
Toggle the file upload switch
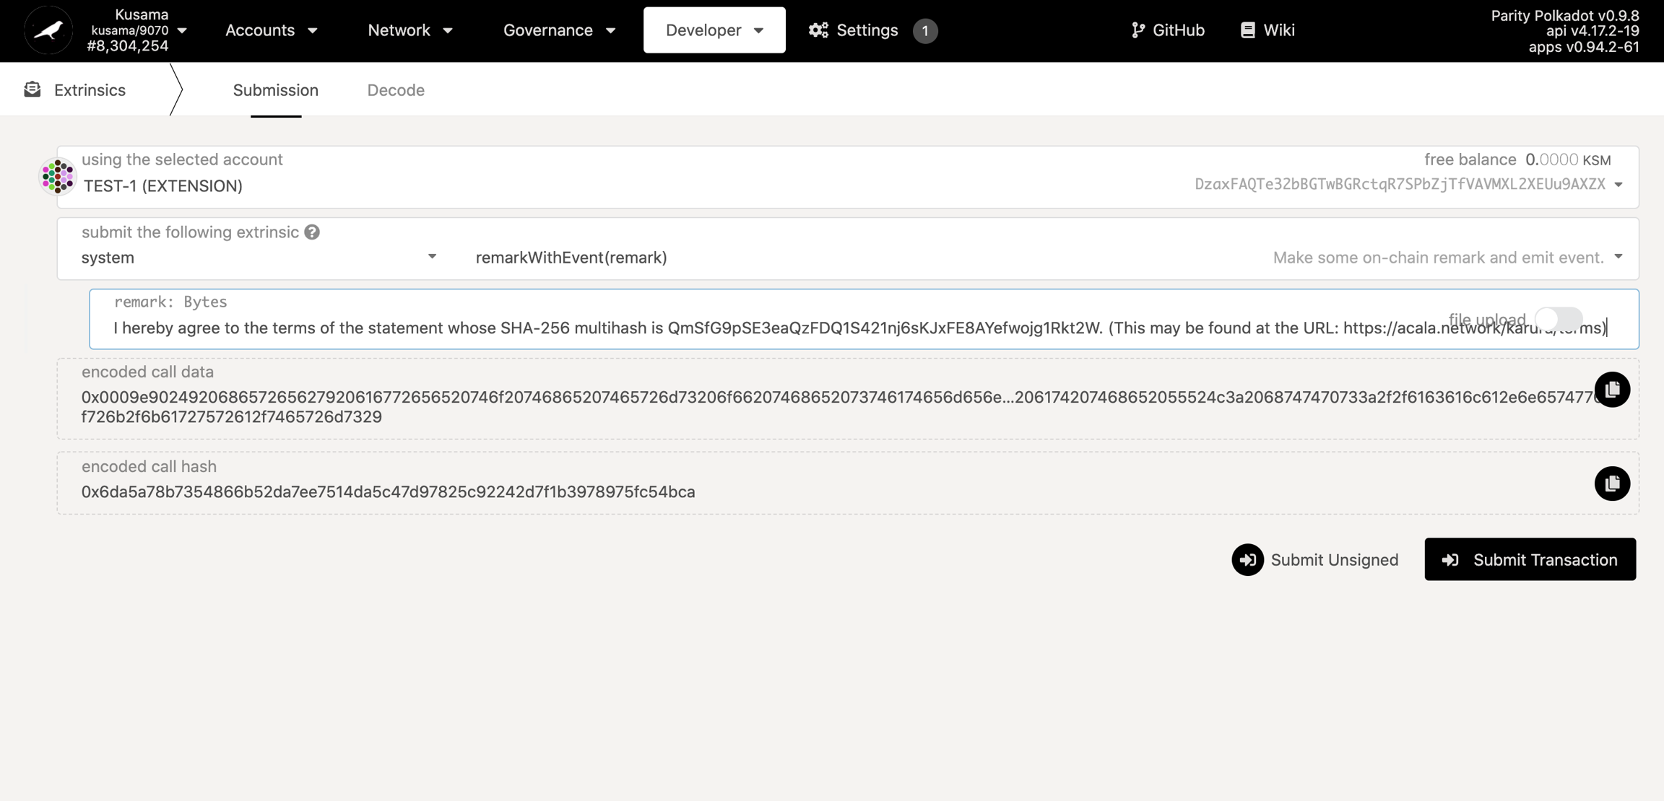pos(1559,318)
